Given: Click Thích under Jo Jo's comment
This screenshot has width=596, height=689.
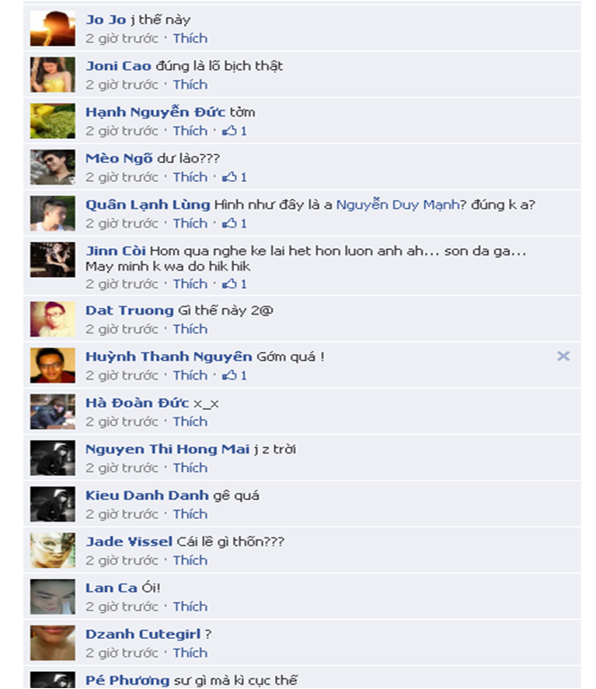Looking at the screenshot, I should point(190,39).
